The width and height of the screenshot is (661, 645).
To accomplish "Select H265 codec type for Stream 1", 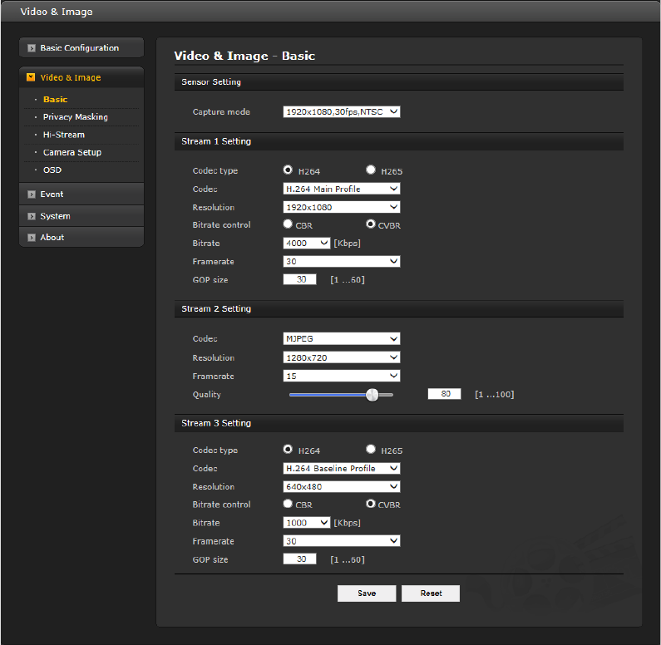I will pos(371,170).
